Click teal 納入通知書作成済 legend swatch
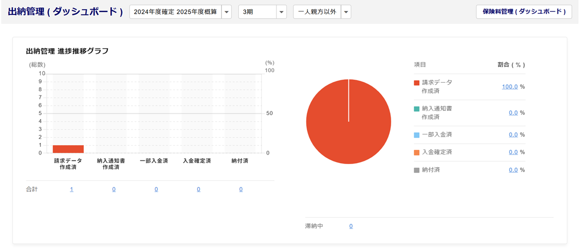580x250 pixels. (416, 109)
